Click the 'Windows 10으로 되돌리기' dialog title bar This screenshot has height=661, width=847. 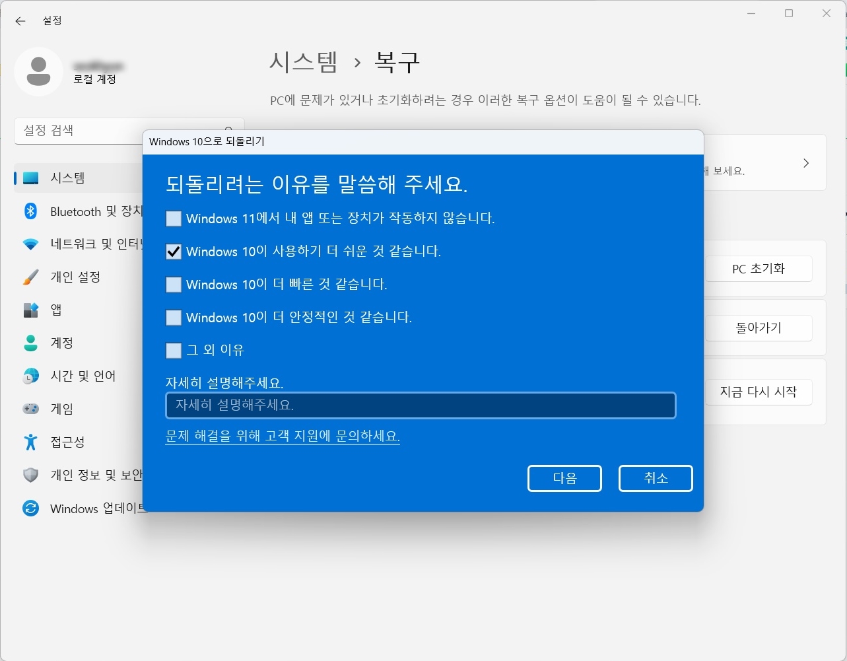pos(423,142)
